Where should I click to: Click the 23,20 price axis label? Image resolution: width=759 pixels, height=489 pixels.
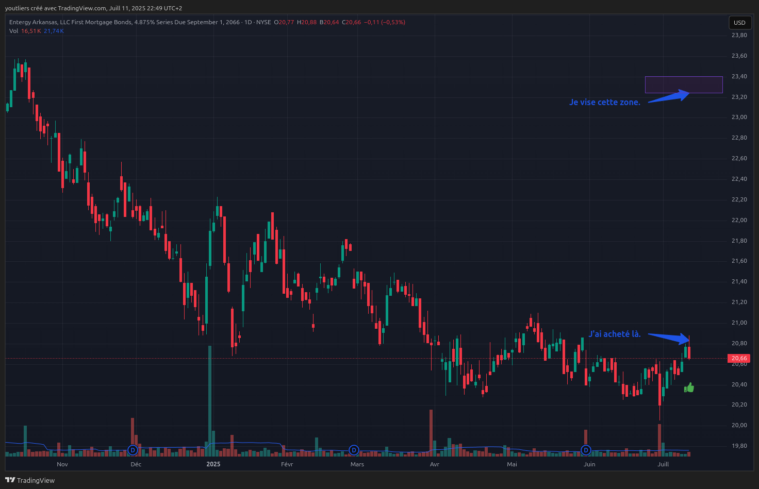coord(739,97)
